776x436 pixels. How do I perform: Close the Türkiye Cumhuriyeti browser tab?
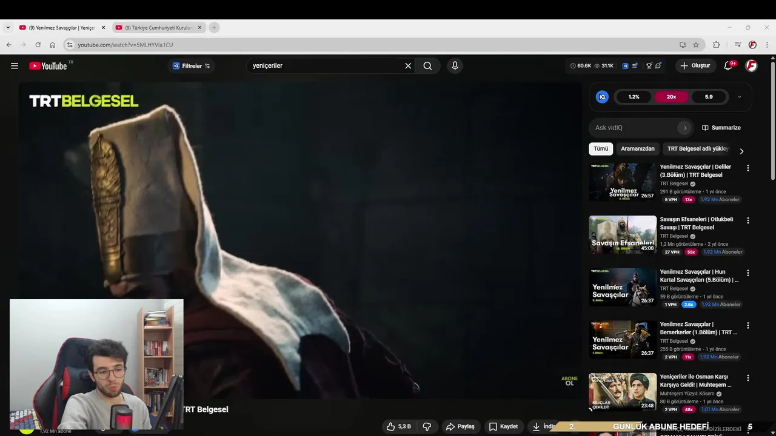point(199,27)
